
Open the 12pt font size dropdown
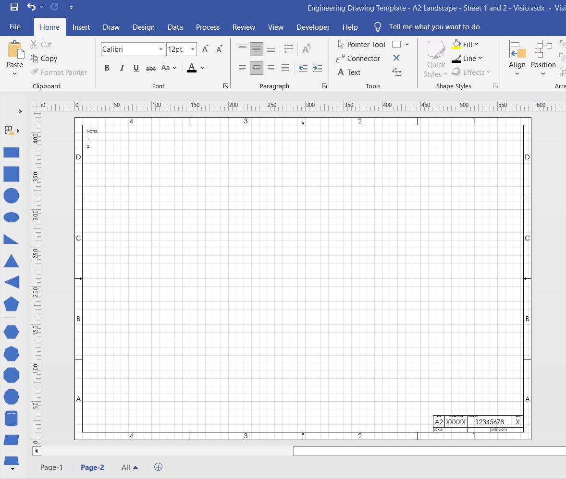click(x=192, y=49)
